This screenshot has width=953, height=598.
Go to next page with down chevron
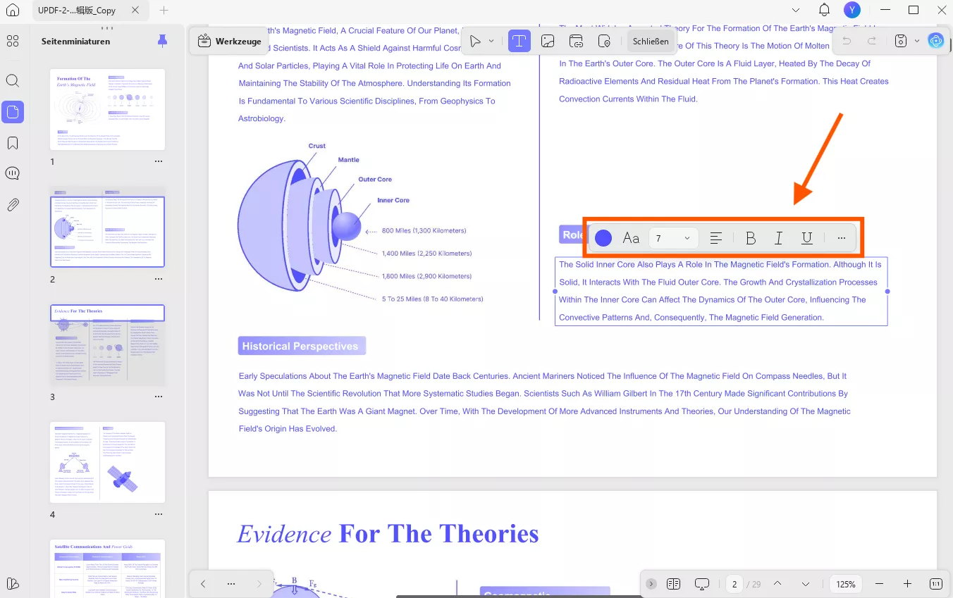[x=806, y=584]
